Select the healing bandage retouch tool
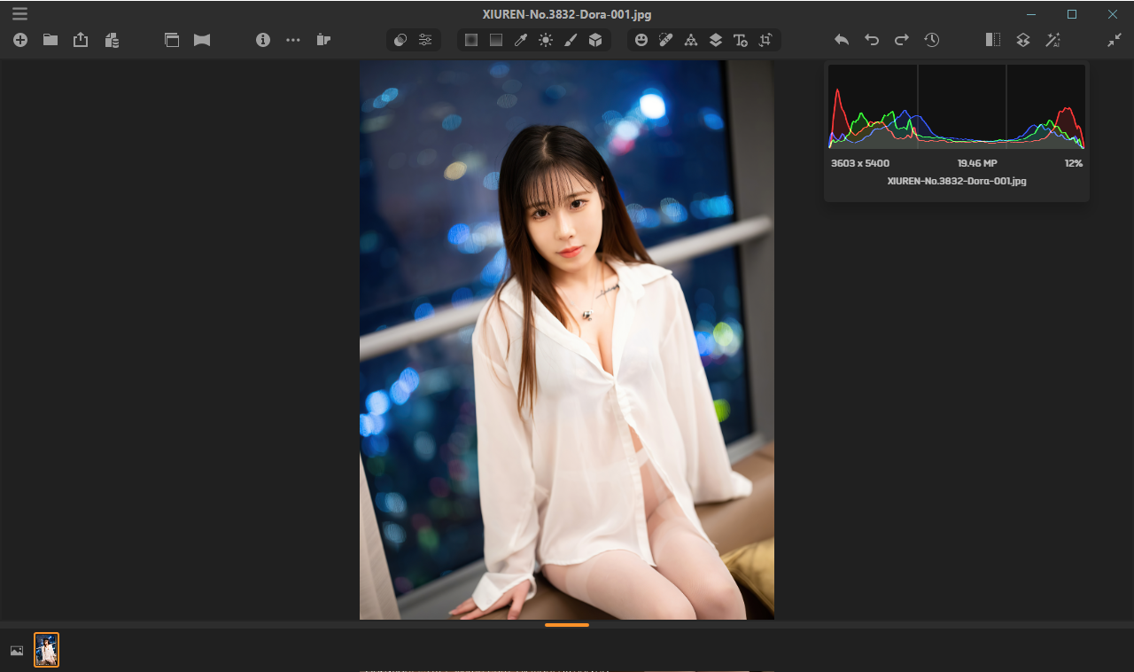 click(x=665, y=40)
